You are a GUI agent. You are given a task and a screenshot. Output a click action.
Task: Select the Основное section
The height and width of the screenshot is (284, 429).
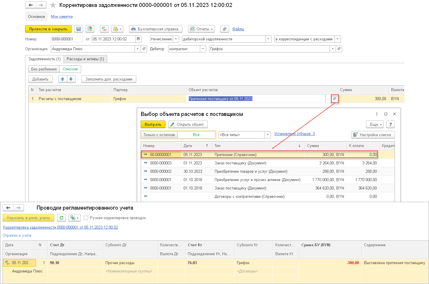(36, 16)
